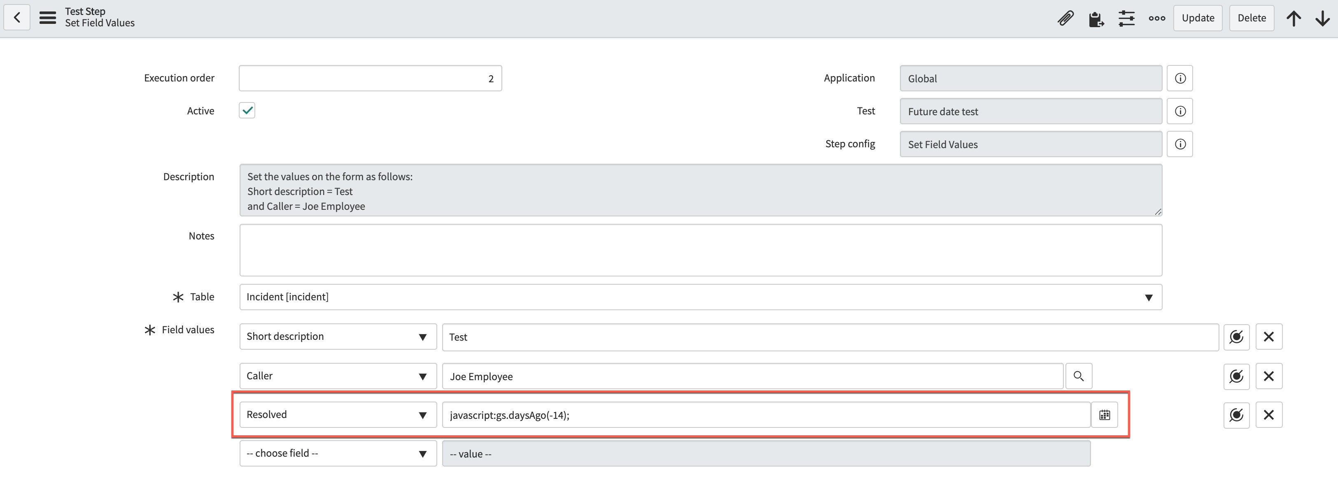Open the Table dropdown Incident [incident]
This screenshot has height=483, width=1338.
tap(701, 297)
